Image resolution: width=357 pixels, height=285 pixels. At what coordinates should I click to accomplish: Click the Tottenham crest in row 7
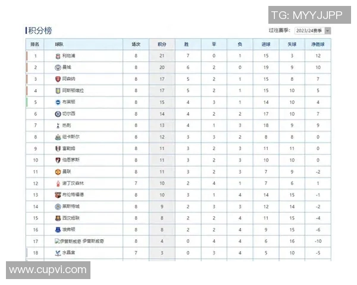(x=58, y=125)
